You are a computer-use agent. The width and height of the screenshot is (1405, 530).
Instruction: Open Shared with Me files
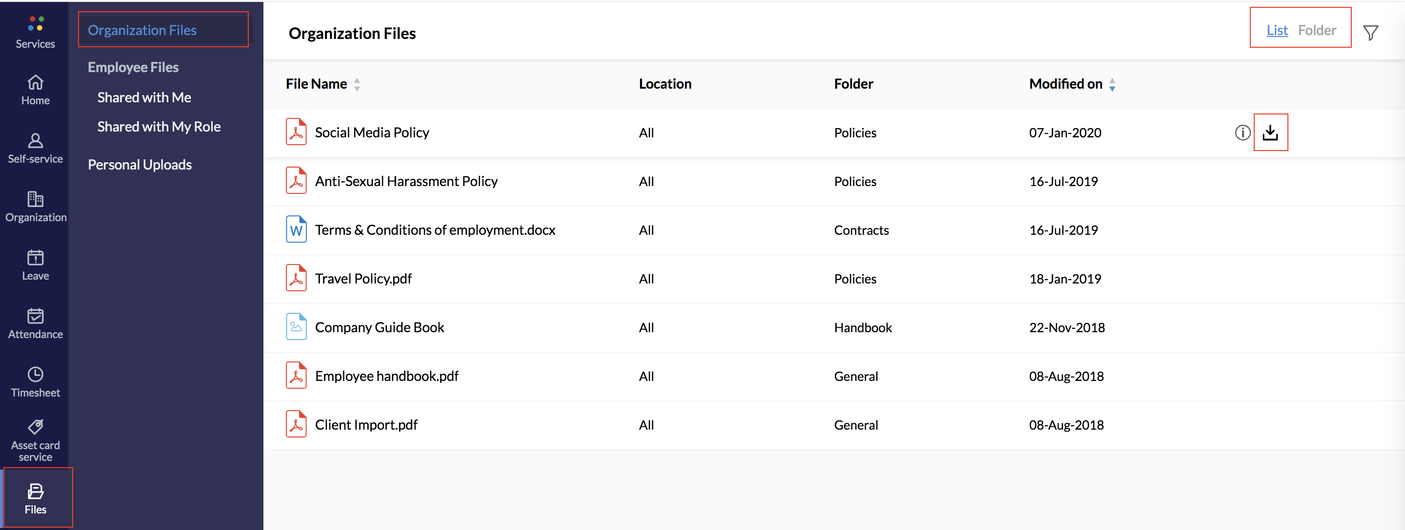[x=144, y=97]
